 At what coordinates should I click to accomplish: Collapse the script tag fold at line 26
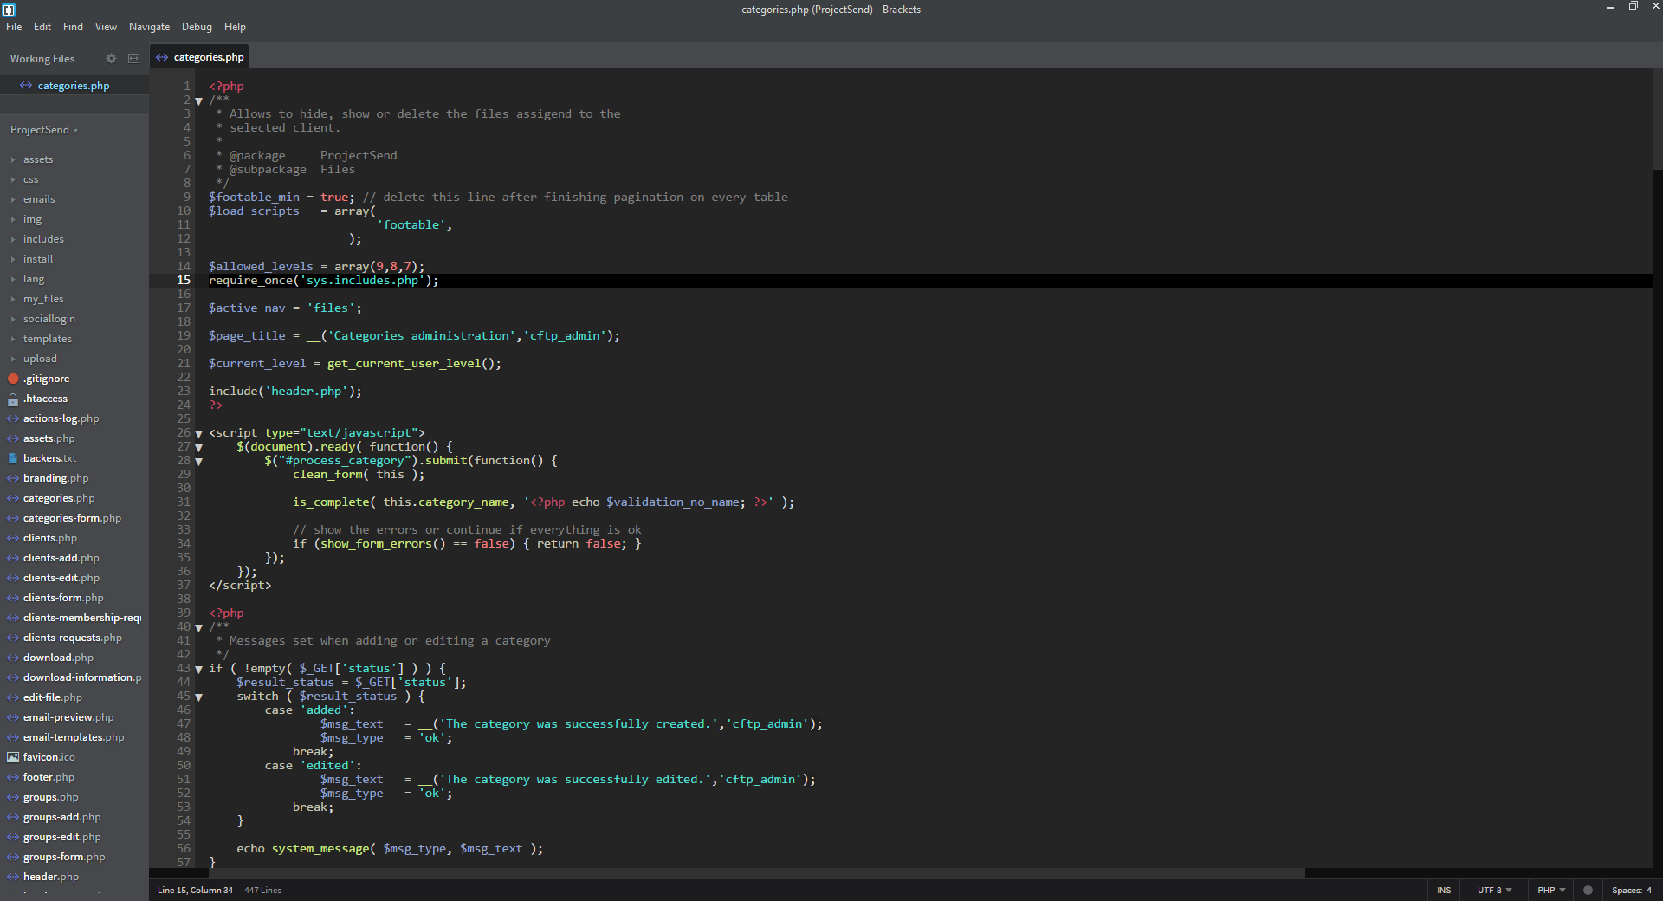[199, 433]
